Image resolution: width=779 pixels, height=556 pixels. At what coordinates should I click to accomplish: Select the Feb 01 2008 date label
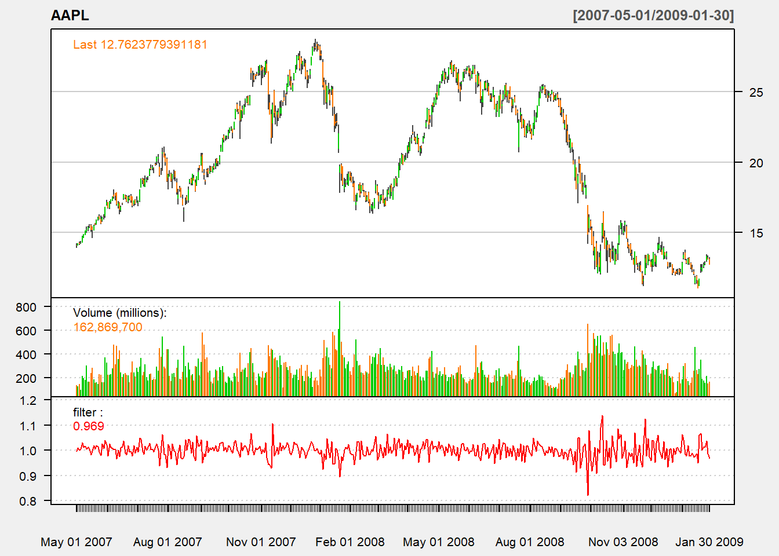[x=350, y=542]
